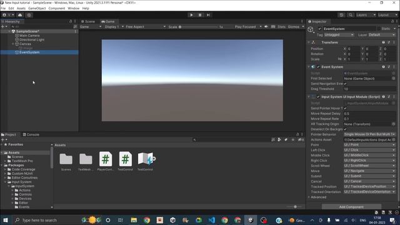
Task: Toggle Gizmos in the Game view
Action: click(293, 27)
